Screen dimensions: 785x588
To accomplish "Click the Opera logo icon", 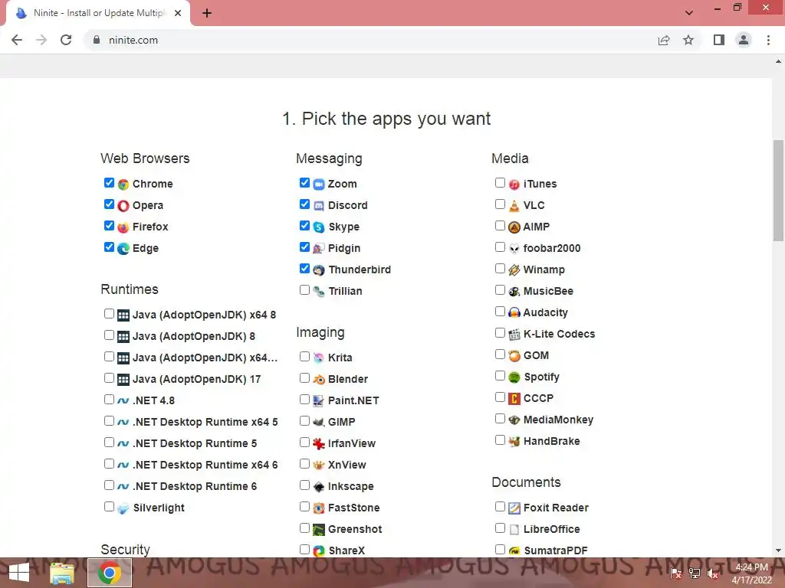I will click(123, 206).
